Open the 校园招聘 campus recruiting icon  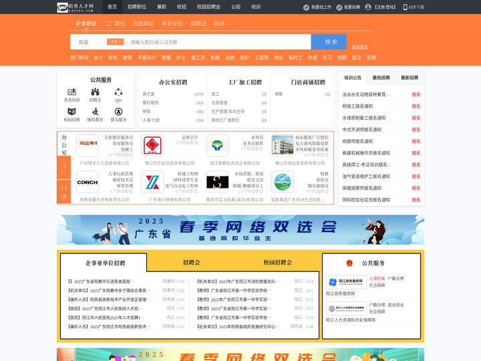tap(71, 112)
